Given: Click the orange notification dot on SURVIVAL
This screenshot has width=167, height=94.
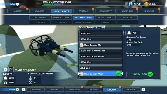Looking at the screenshot, I should click(159, 9).
